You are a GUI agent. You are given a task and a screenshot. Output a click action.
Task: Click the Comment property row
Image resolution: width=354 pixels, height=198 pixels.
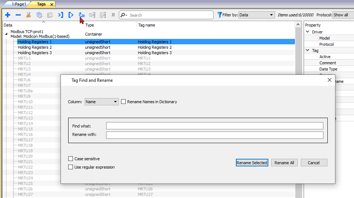(x=330, y=63)
